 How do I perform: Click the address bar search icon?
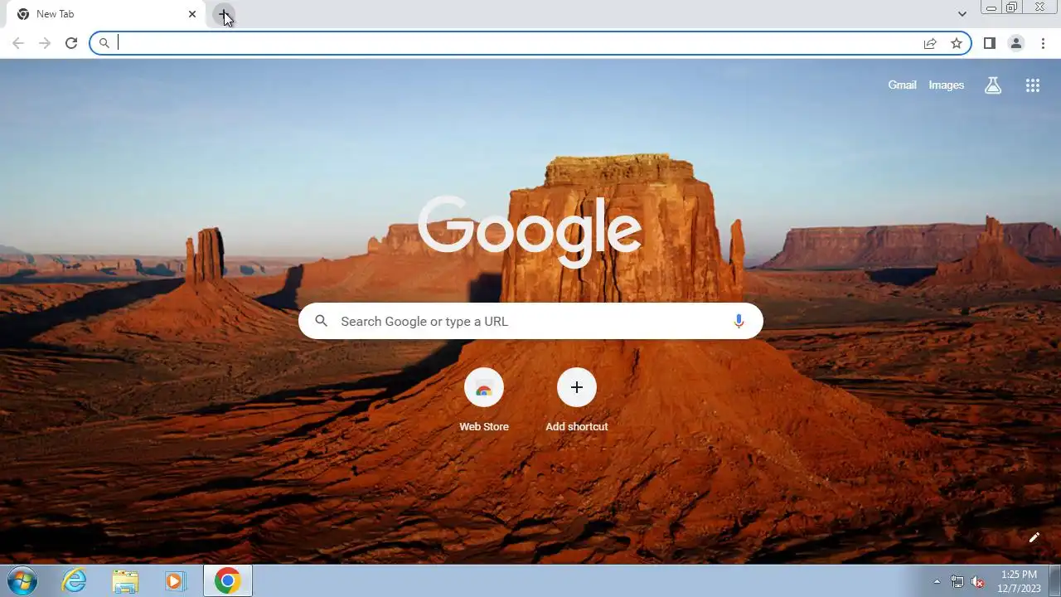coord(104,43)
